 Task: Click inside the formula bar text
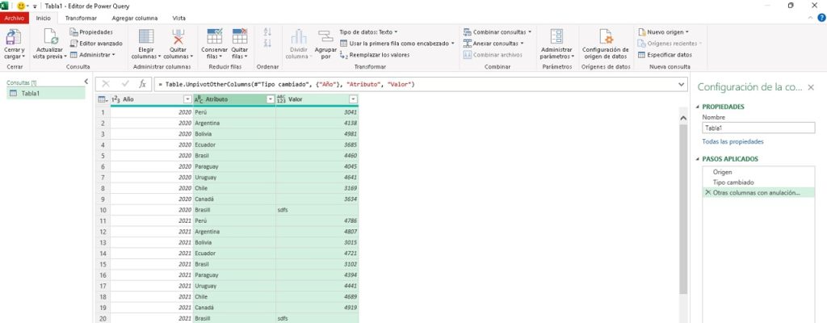click(287, 84)
